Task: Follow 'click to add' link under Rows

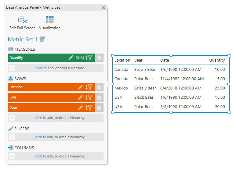Action: click(x=44, y=118)
